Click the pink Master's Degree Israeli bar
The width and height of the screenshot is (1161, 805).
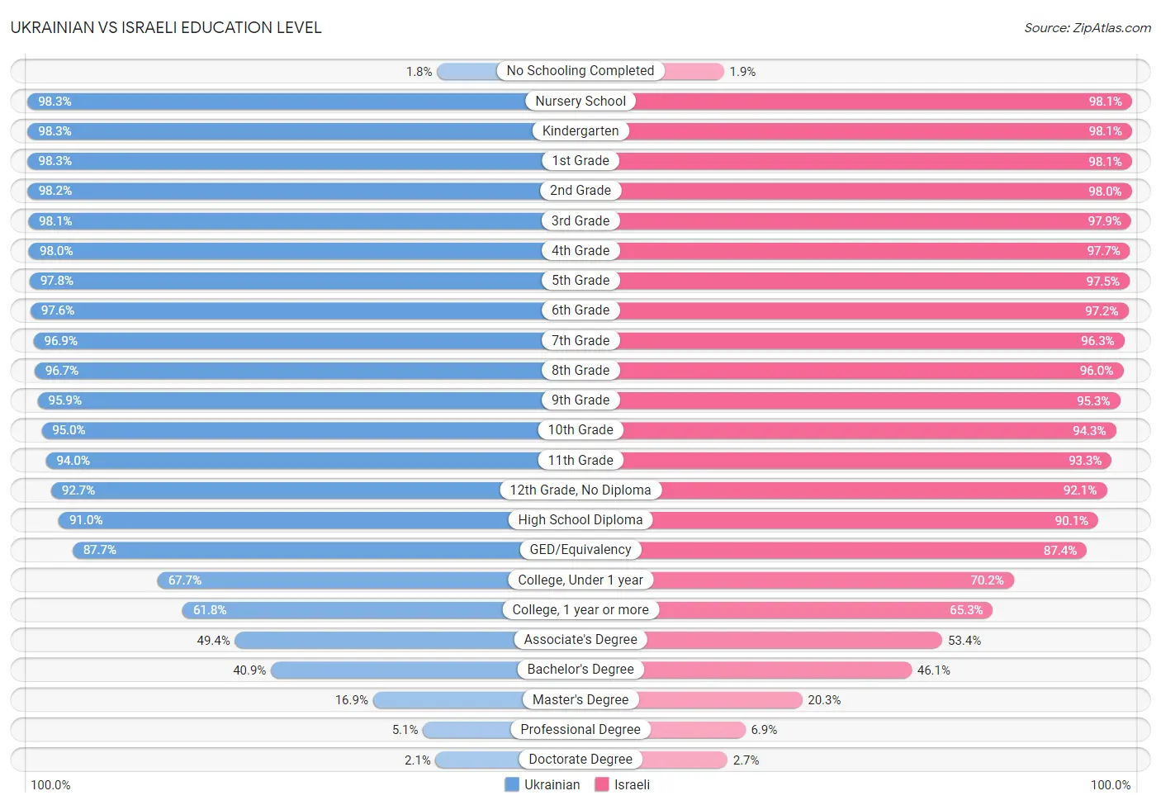click(720, 700)
